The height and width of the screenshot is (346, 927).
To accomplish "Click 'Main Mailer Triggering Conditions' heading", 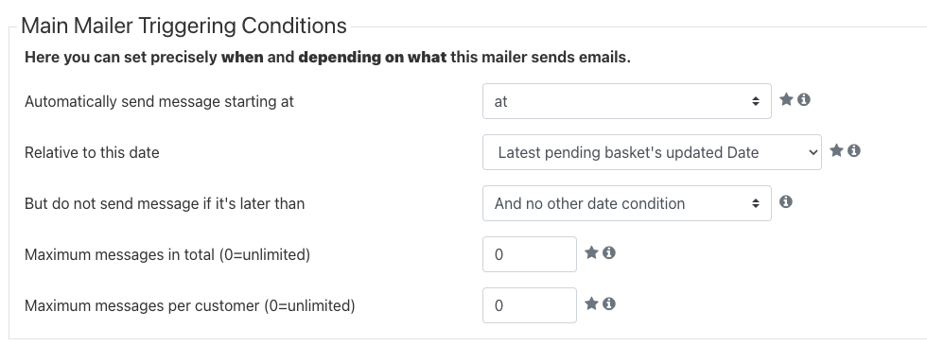I will point(184,26).
